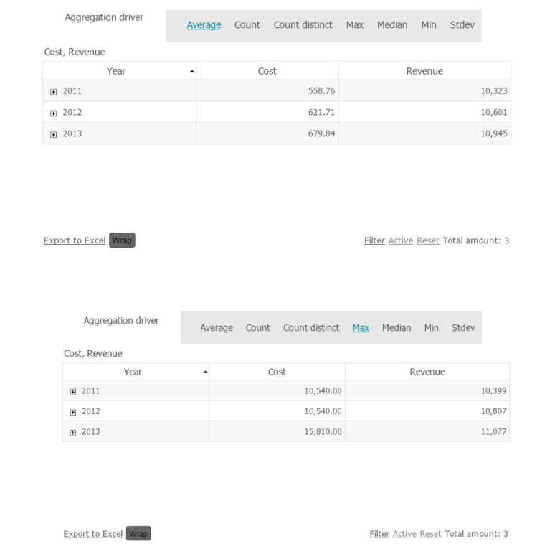This screenshot has width=560, height=544.
Task: Reset filters on the bottom table
Action: [430, 534]
